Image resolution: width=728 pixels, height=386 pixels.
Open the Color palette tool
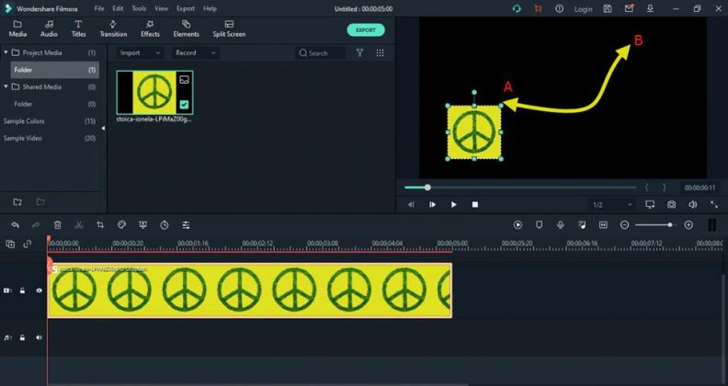(x=121, y=225)
